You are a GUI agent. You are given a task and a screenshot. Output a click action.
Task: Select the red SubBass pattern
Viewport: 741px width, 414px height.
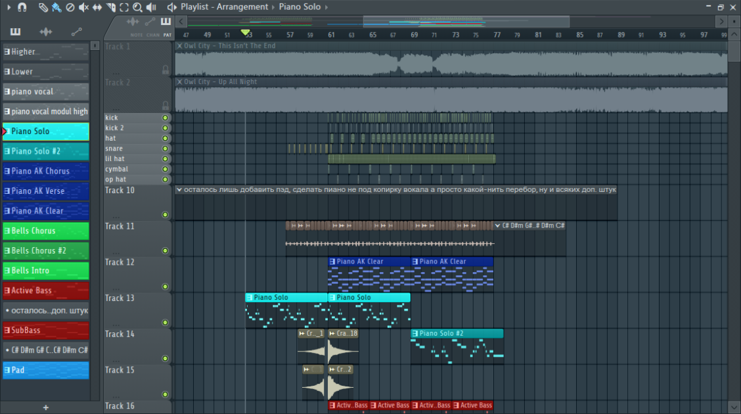pos(46,331)
